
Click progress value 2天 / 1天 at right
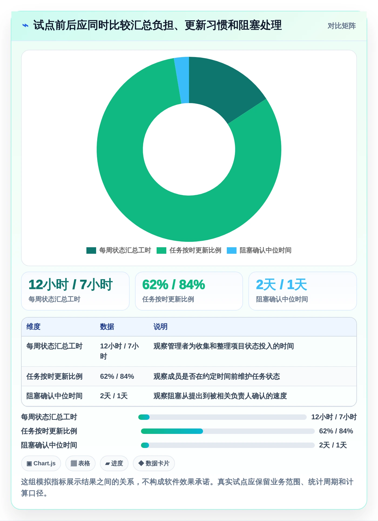click(x=333, y=445)
